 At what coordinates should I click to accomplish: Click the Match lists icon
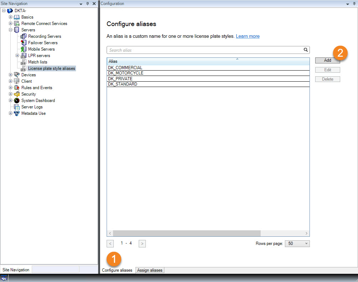24,62
